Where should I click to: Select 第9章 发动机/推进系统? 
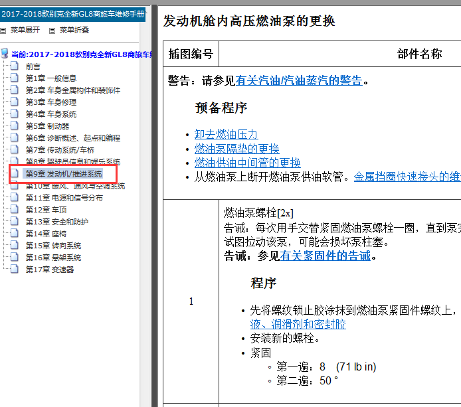coord(64,174)
